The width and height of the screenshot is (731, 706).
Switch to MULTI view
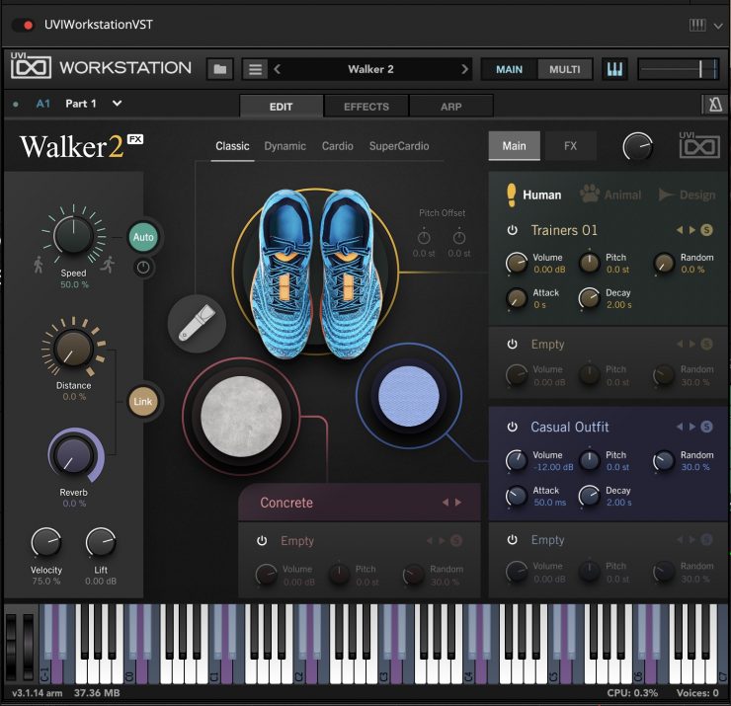pos(565,69)
